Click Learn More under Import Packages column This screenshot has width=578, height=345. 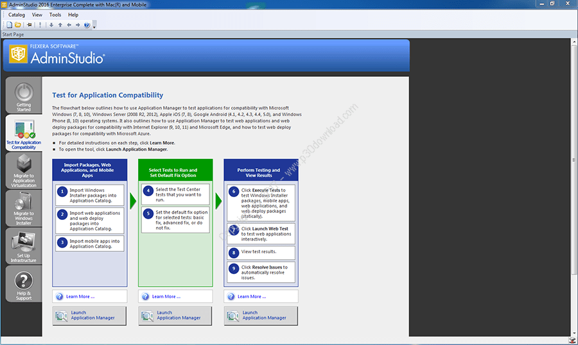coord(80,296)
